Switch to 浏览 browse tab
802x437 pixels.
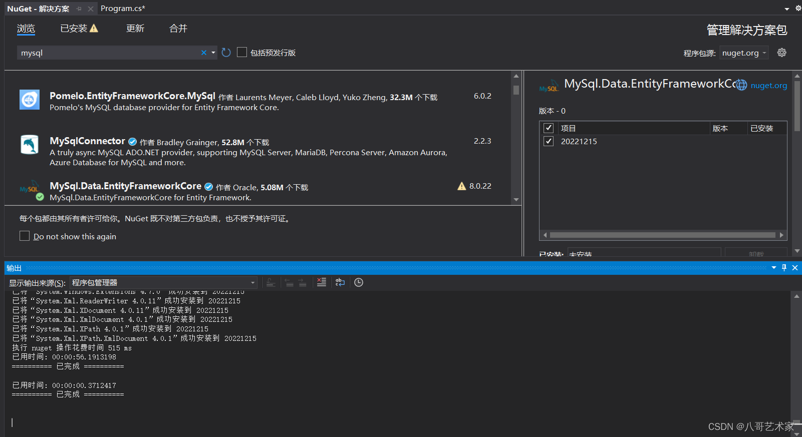click(26, 29)
